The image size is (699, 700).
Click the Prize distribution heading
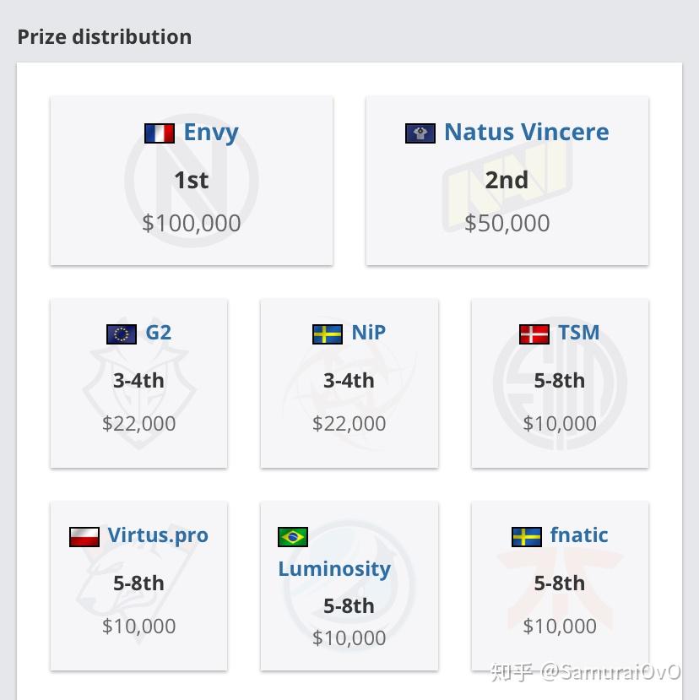pyautogui.click(x=105, y=37)
